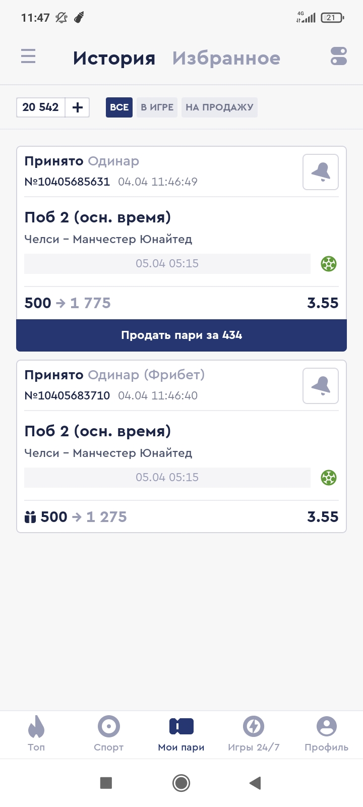Toggle notification bell for bet №10405685631
Screen dimensions: 363x807
(x=321, y=172)
